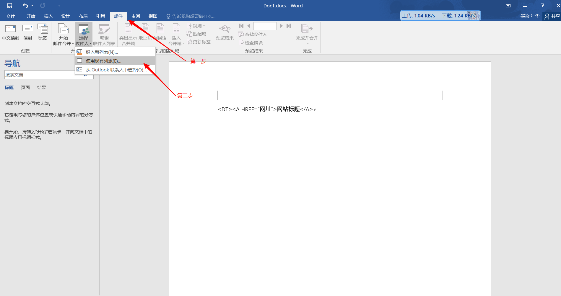Choose 使用现有列表(E)... from the menu
The height and width of the screenshot is (296, 561).
click(115, 61)
